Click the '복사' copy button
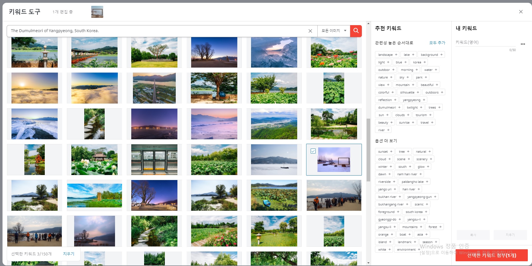This screenshot has width=532, height=266. [x=473, y=235]
